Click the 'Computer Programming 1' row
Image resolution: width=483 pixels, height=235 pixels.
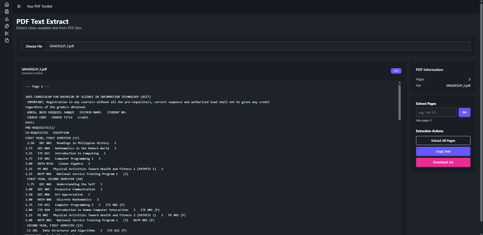[63, 159]
